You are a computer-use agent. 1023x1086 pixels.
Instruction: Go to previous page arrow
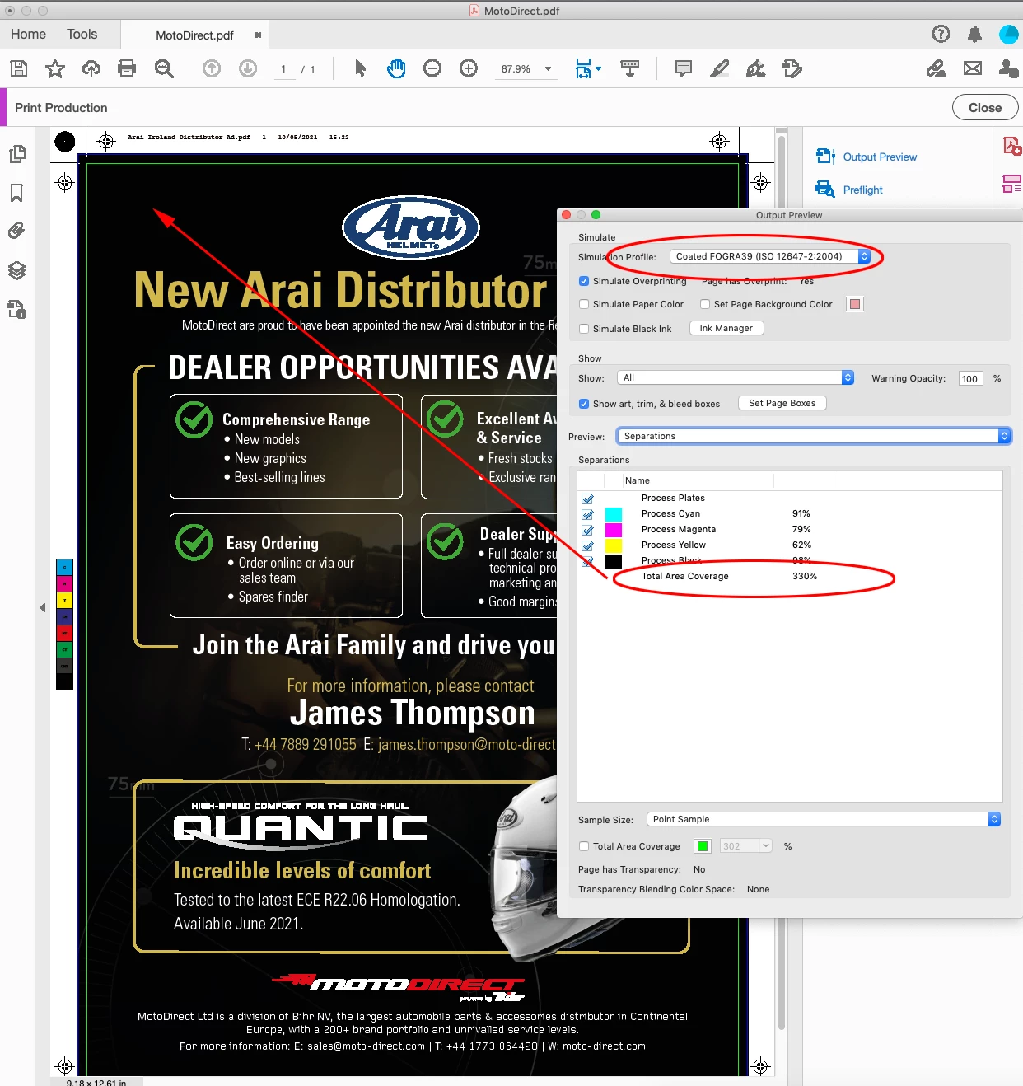[x=212, y=68]
